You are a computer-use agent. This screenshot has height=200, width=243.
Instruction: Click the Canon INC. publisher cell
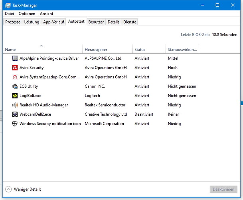tap(95, 86)
